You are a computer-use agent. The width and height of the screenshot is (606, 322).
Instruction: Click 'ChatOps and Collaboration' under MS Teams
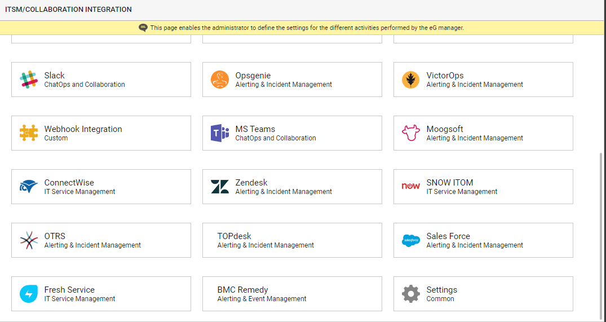point(276,138)
